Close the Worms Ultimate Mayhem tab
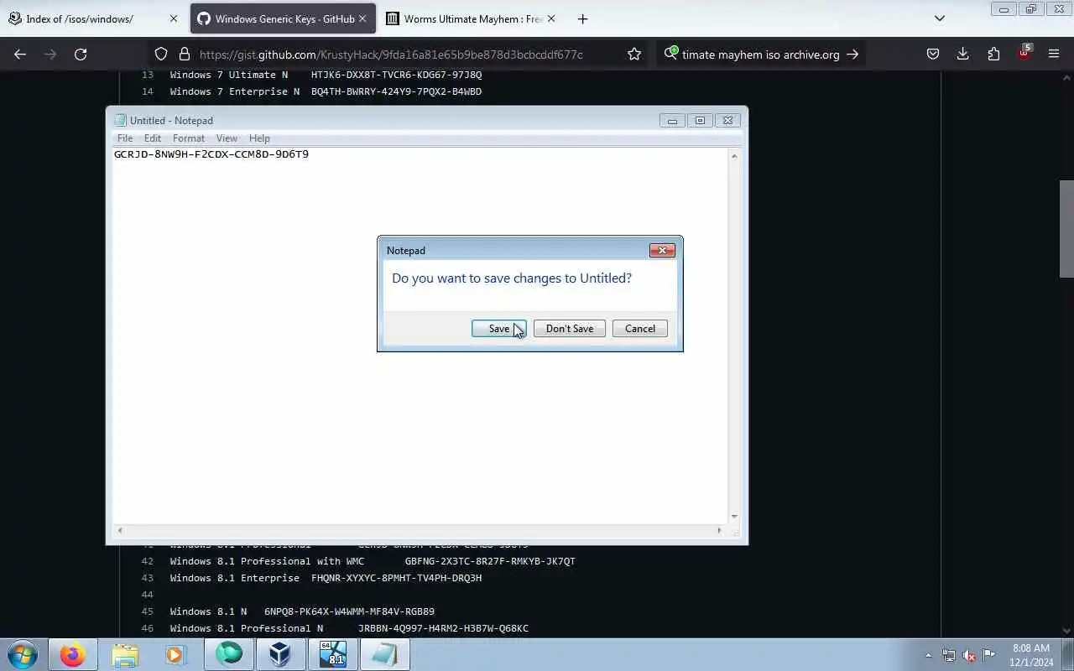The width and height of the screenshot is (1074, 671). (x=551, y=18)
